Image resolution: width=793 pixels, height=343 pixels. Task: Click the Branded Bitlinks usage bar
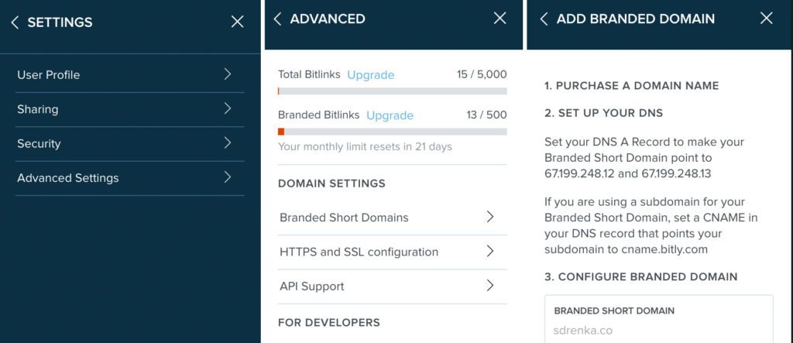click(x=392, y=132)
